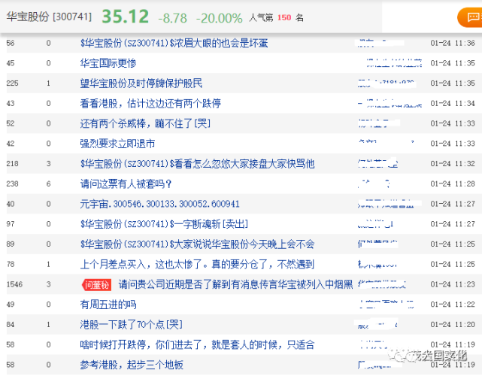
Task: Open post 元宇宙.300546.300133.300052.600941
Action: [160, 204]
